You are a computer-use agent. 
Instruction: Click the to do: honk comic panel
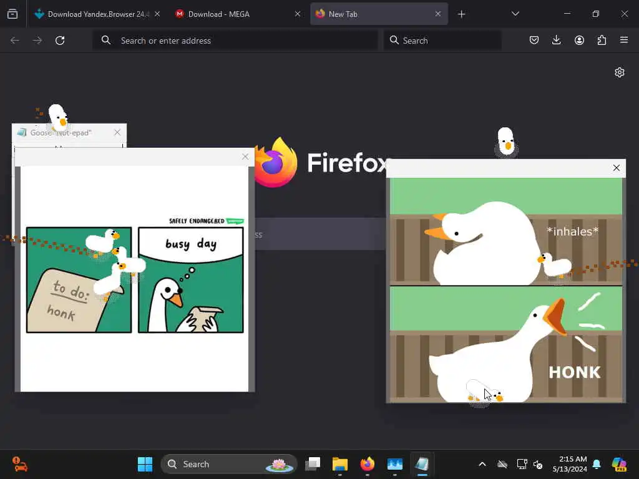click(79, 280)
